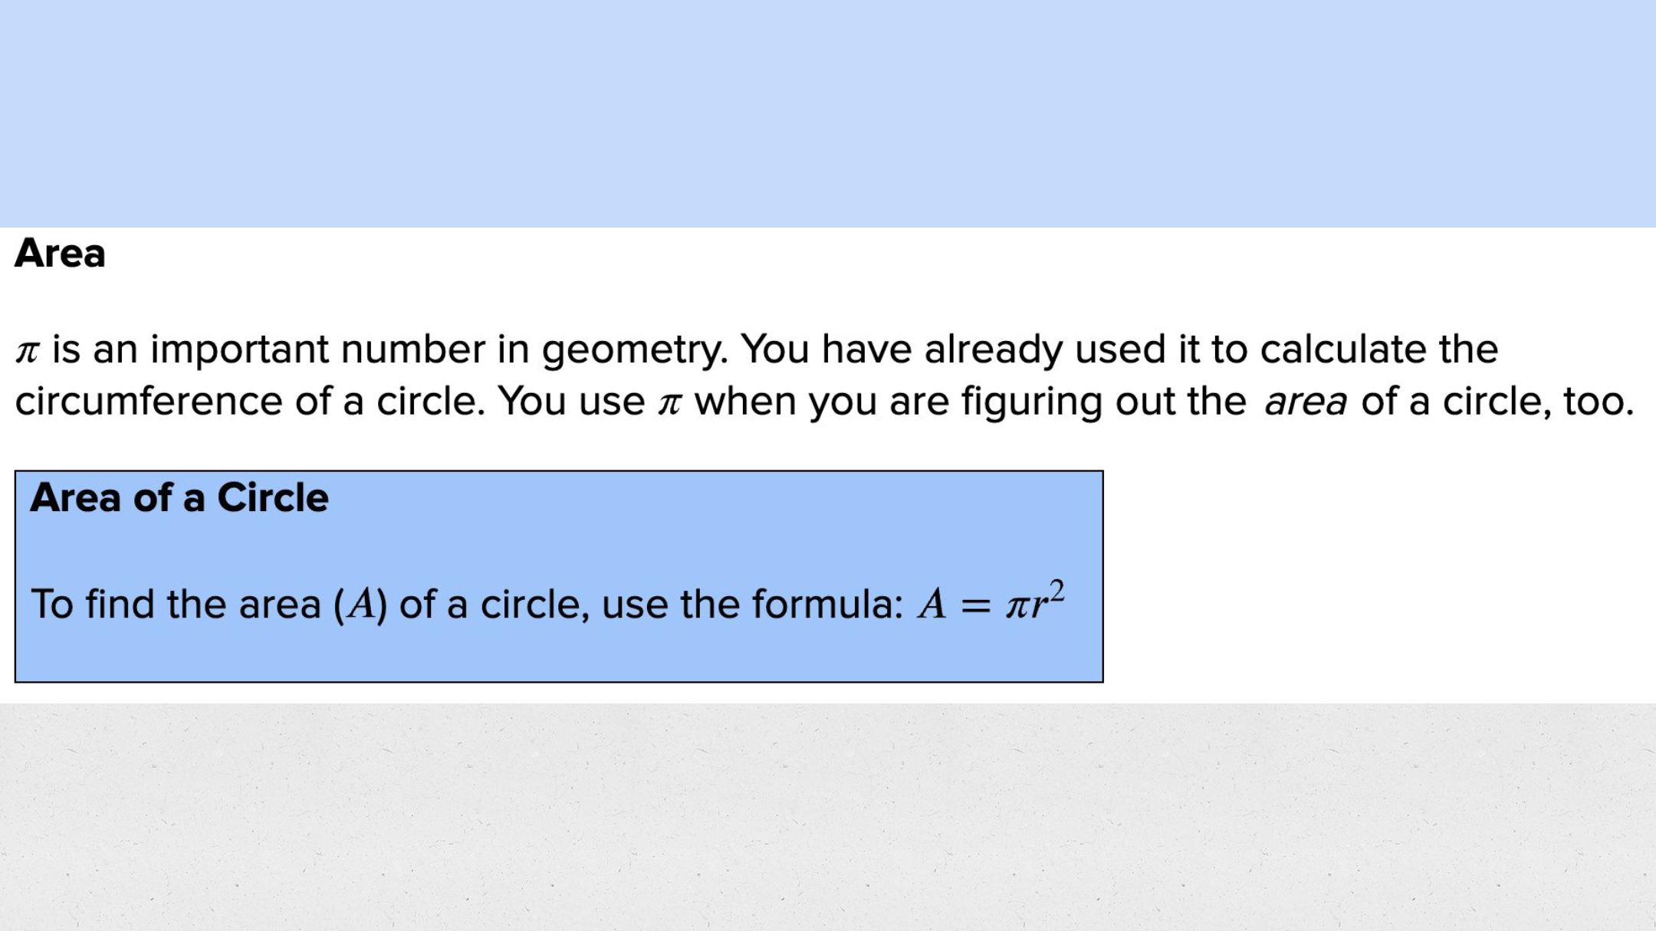Click the word "circumference"

coord(149,402)
